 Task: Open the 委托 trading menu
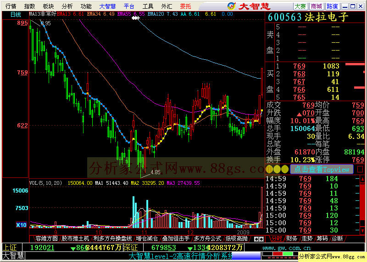click(x=186, y=6)
